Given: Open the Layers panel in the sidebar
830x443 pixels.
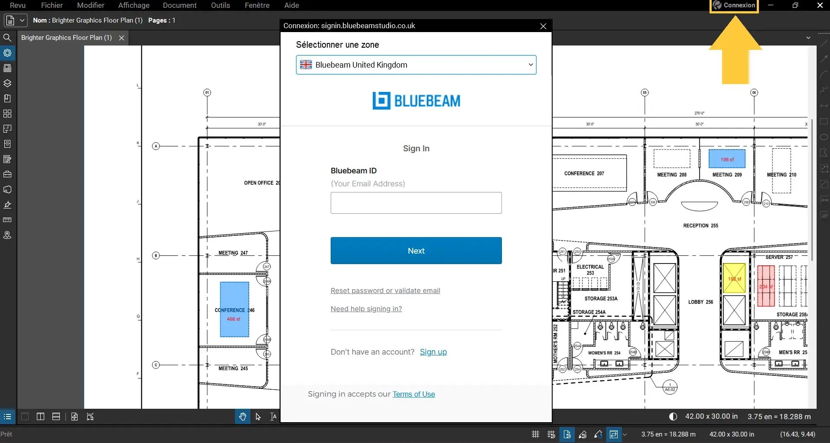Looking at the screenshot, I should point(7,83).
